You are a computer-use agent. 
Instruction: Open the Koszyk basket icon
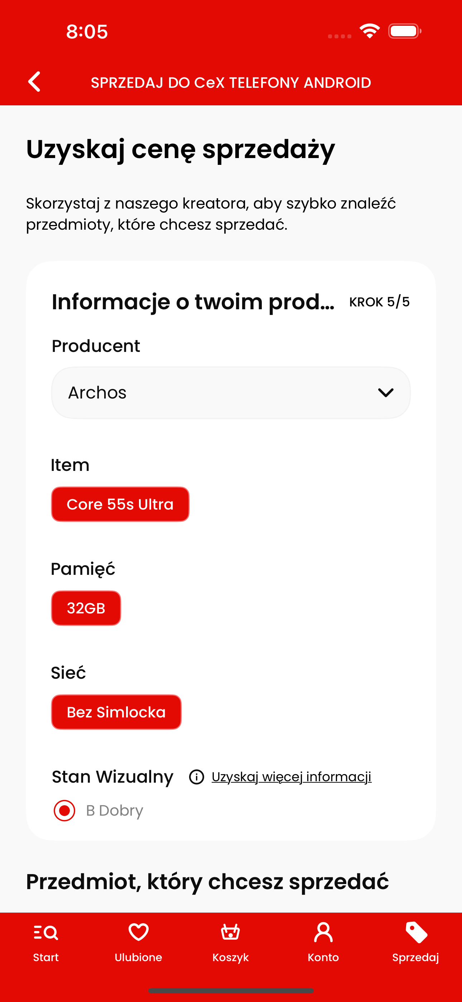pos(231,932)
